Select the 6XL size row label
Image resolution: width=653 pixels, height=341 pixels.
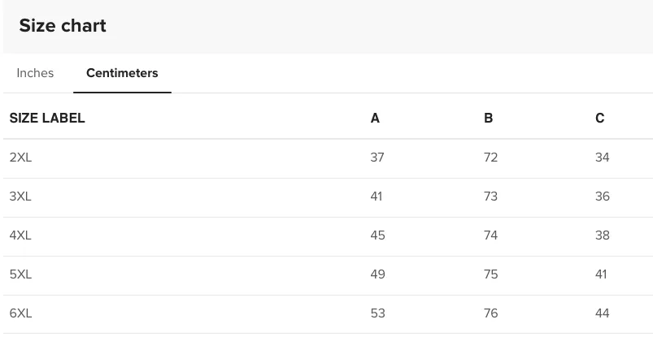click(20, 313)
